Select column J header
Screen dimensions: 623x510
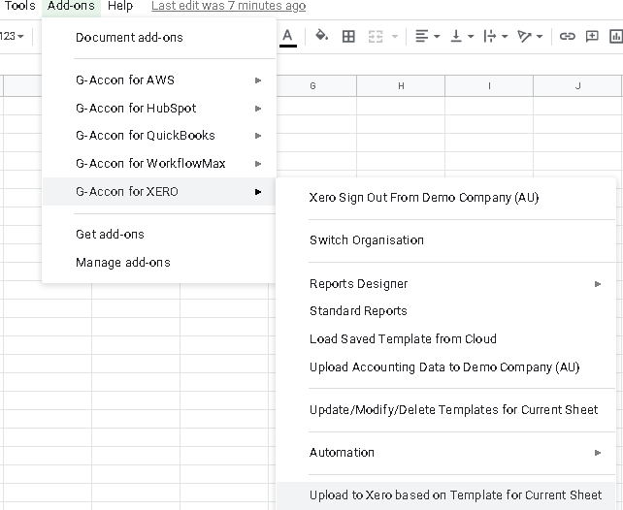click(577, 85)
